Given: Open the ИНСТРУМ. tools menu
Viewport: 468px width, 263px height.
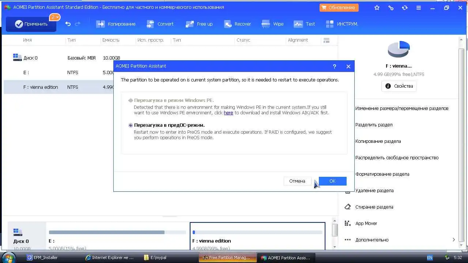Looking at the screenshot, I should point(342,24).
